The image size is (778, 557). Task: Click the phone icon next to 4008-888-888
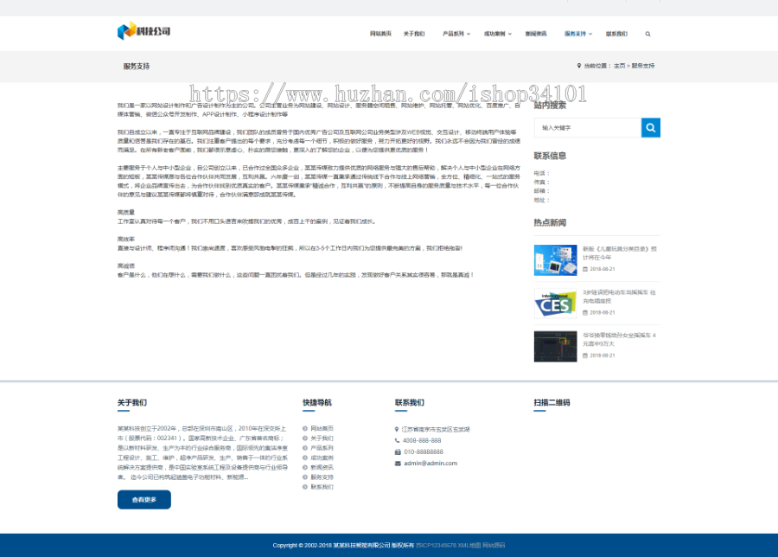[x=397, y=440]
